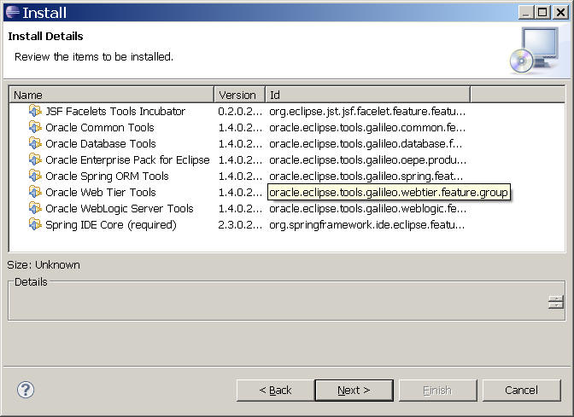Sort the list by Id column header

[x=367, y=95]
